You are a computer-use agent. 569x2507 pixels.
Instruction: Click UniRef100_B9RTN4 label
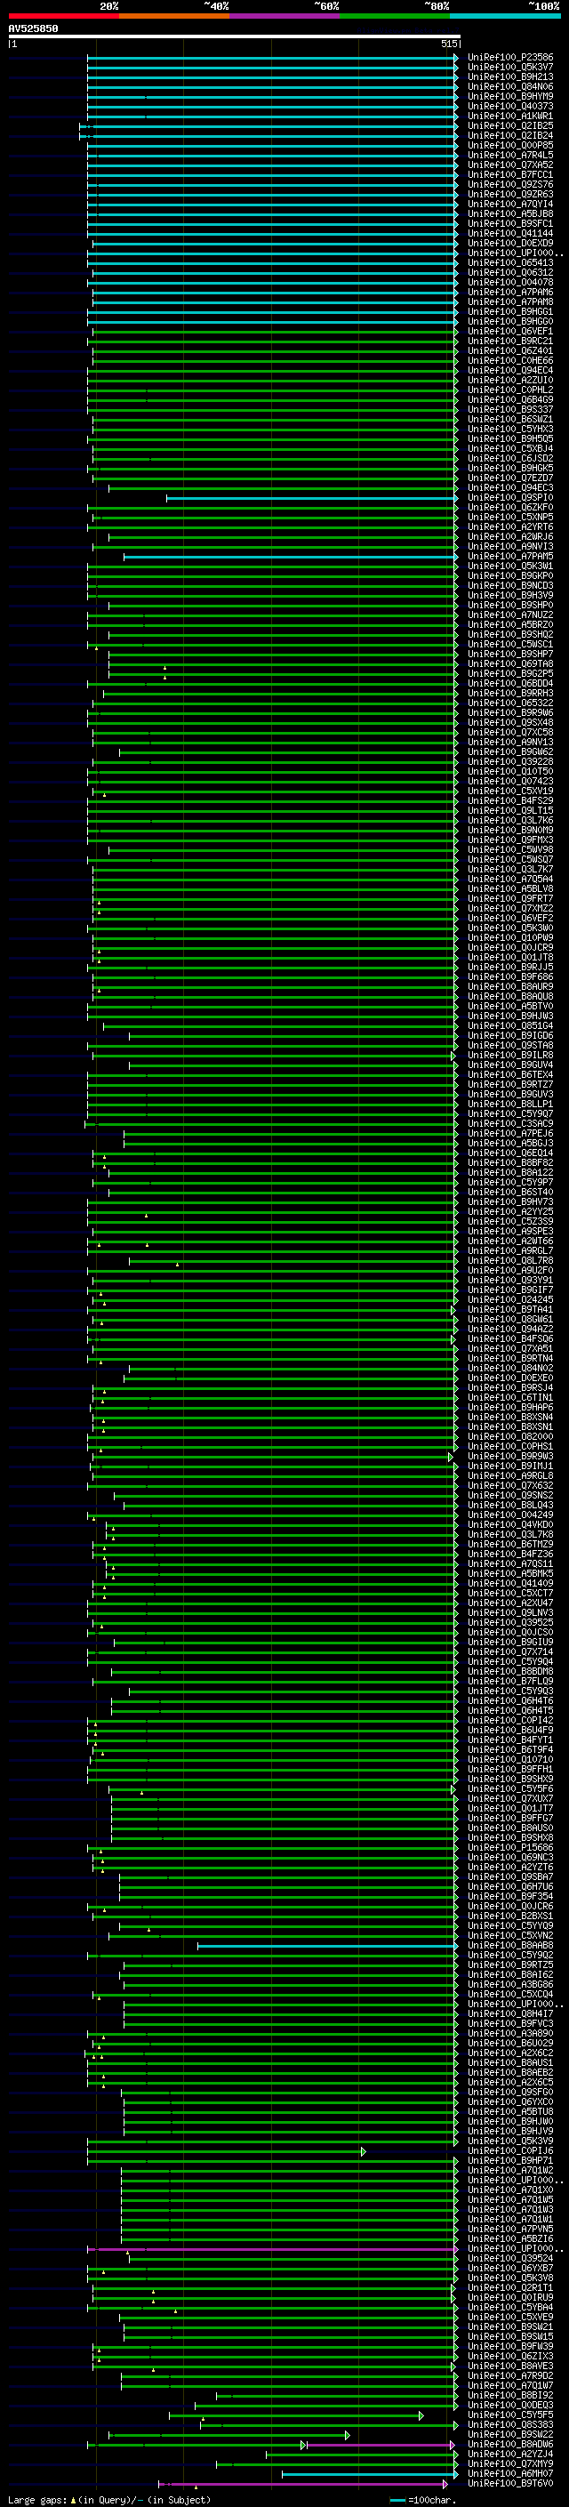pos(510,1359)
